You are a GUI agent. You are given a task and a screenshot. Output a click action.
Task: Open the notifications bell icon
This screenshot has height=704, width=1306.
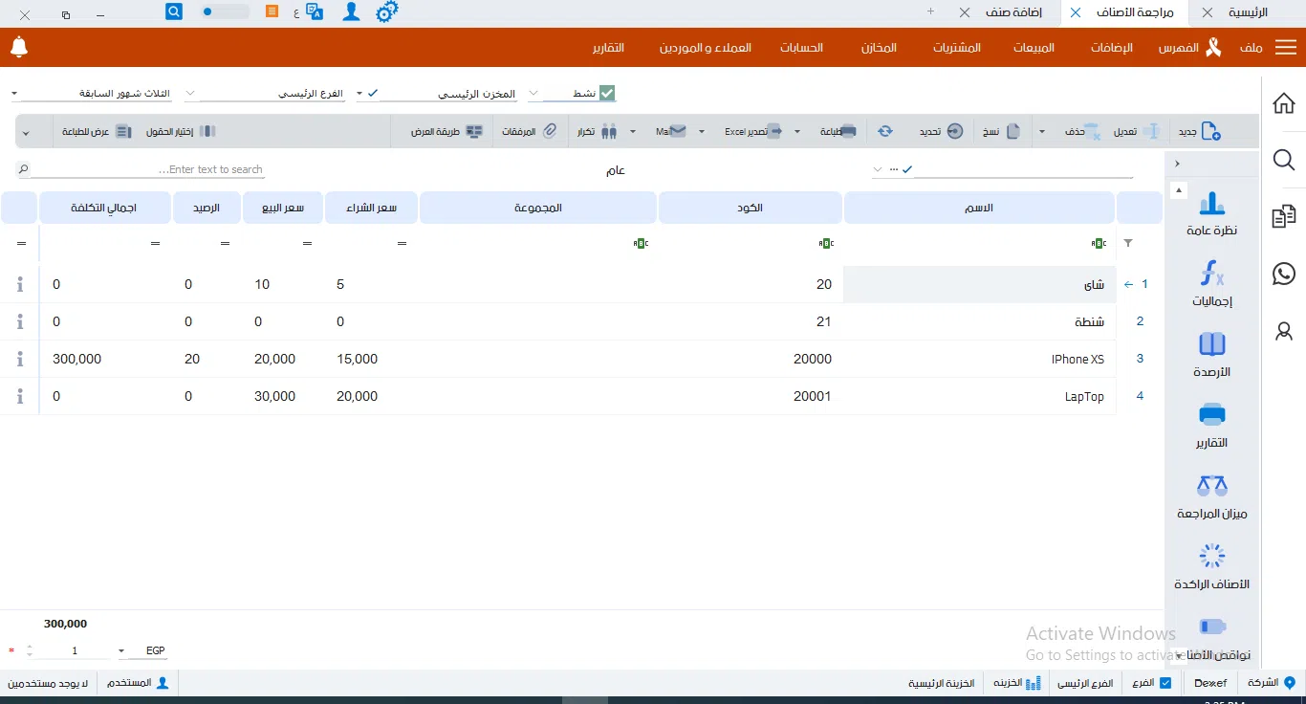18,47
